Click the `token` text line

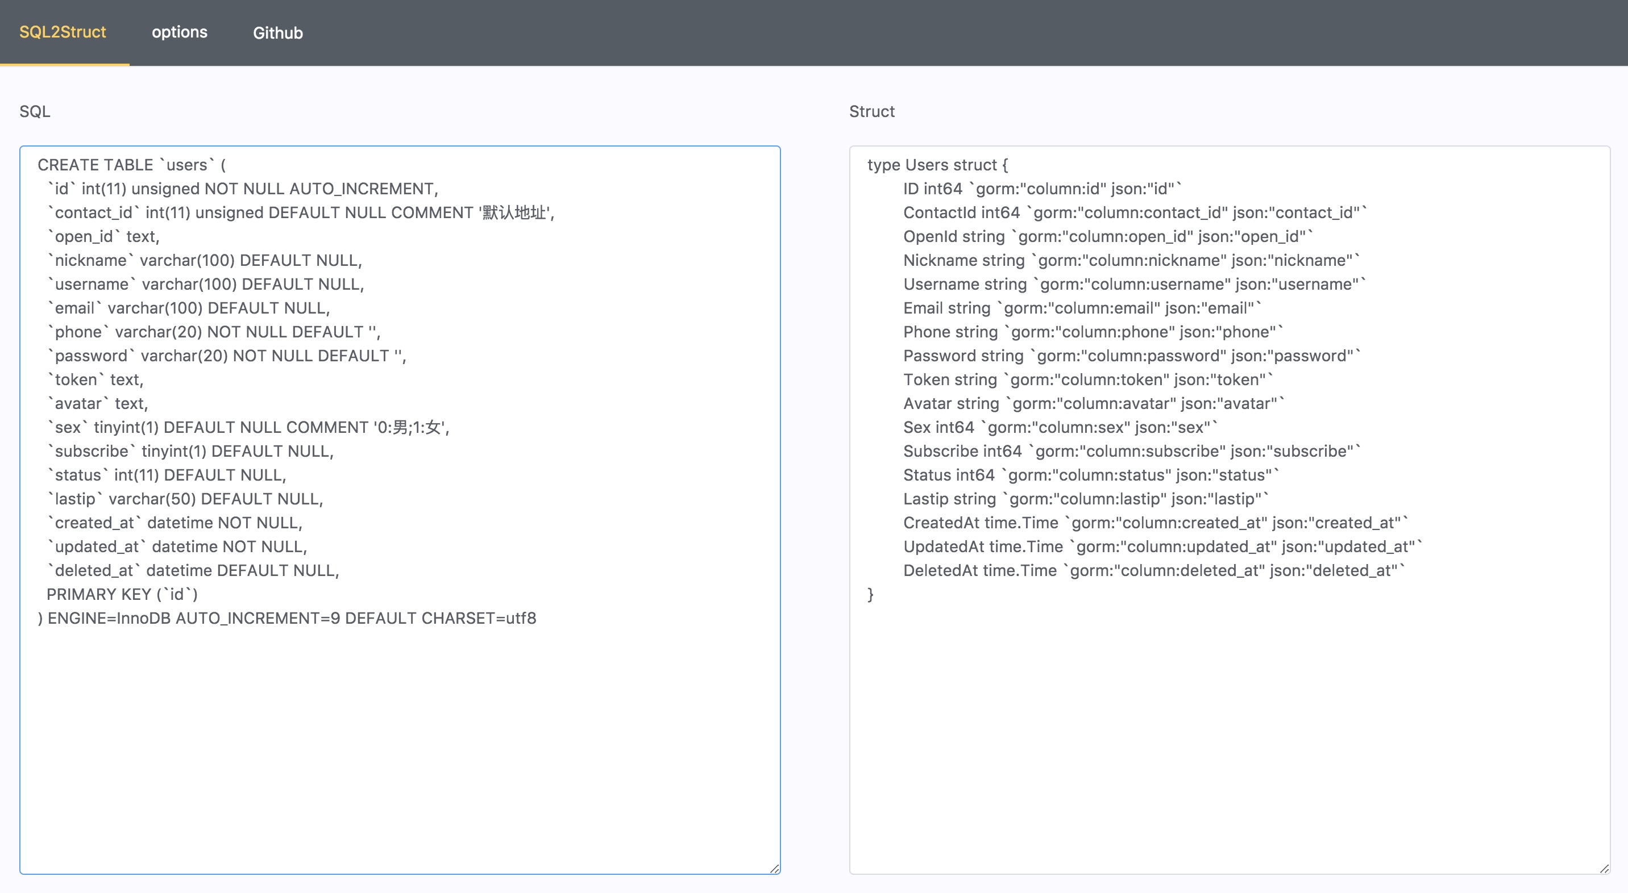95,379
